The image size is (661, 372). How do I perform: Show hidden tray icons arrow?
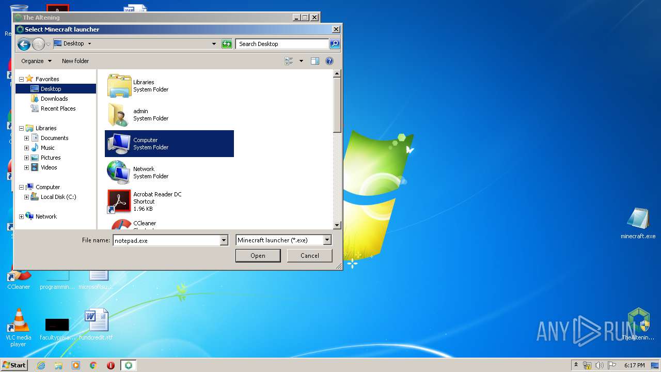click(576, 365)
